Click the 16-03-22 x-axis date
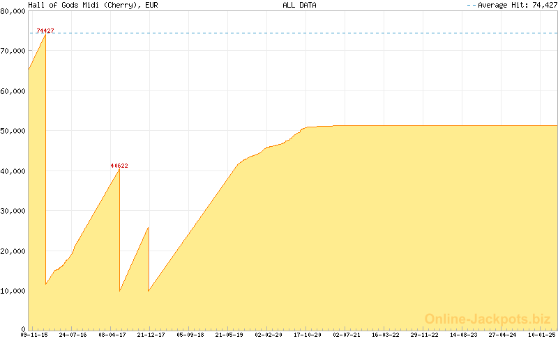 (385, 335)
